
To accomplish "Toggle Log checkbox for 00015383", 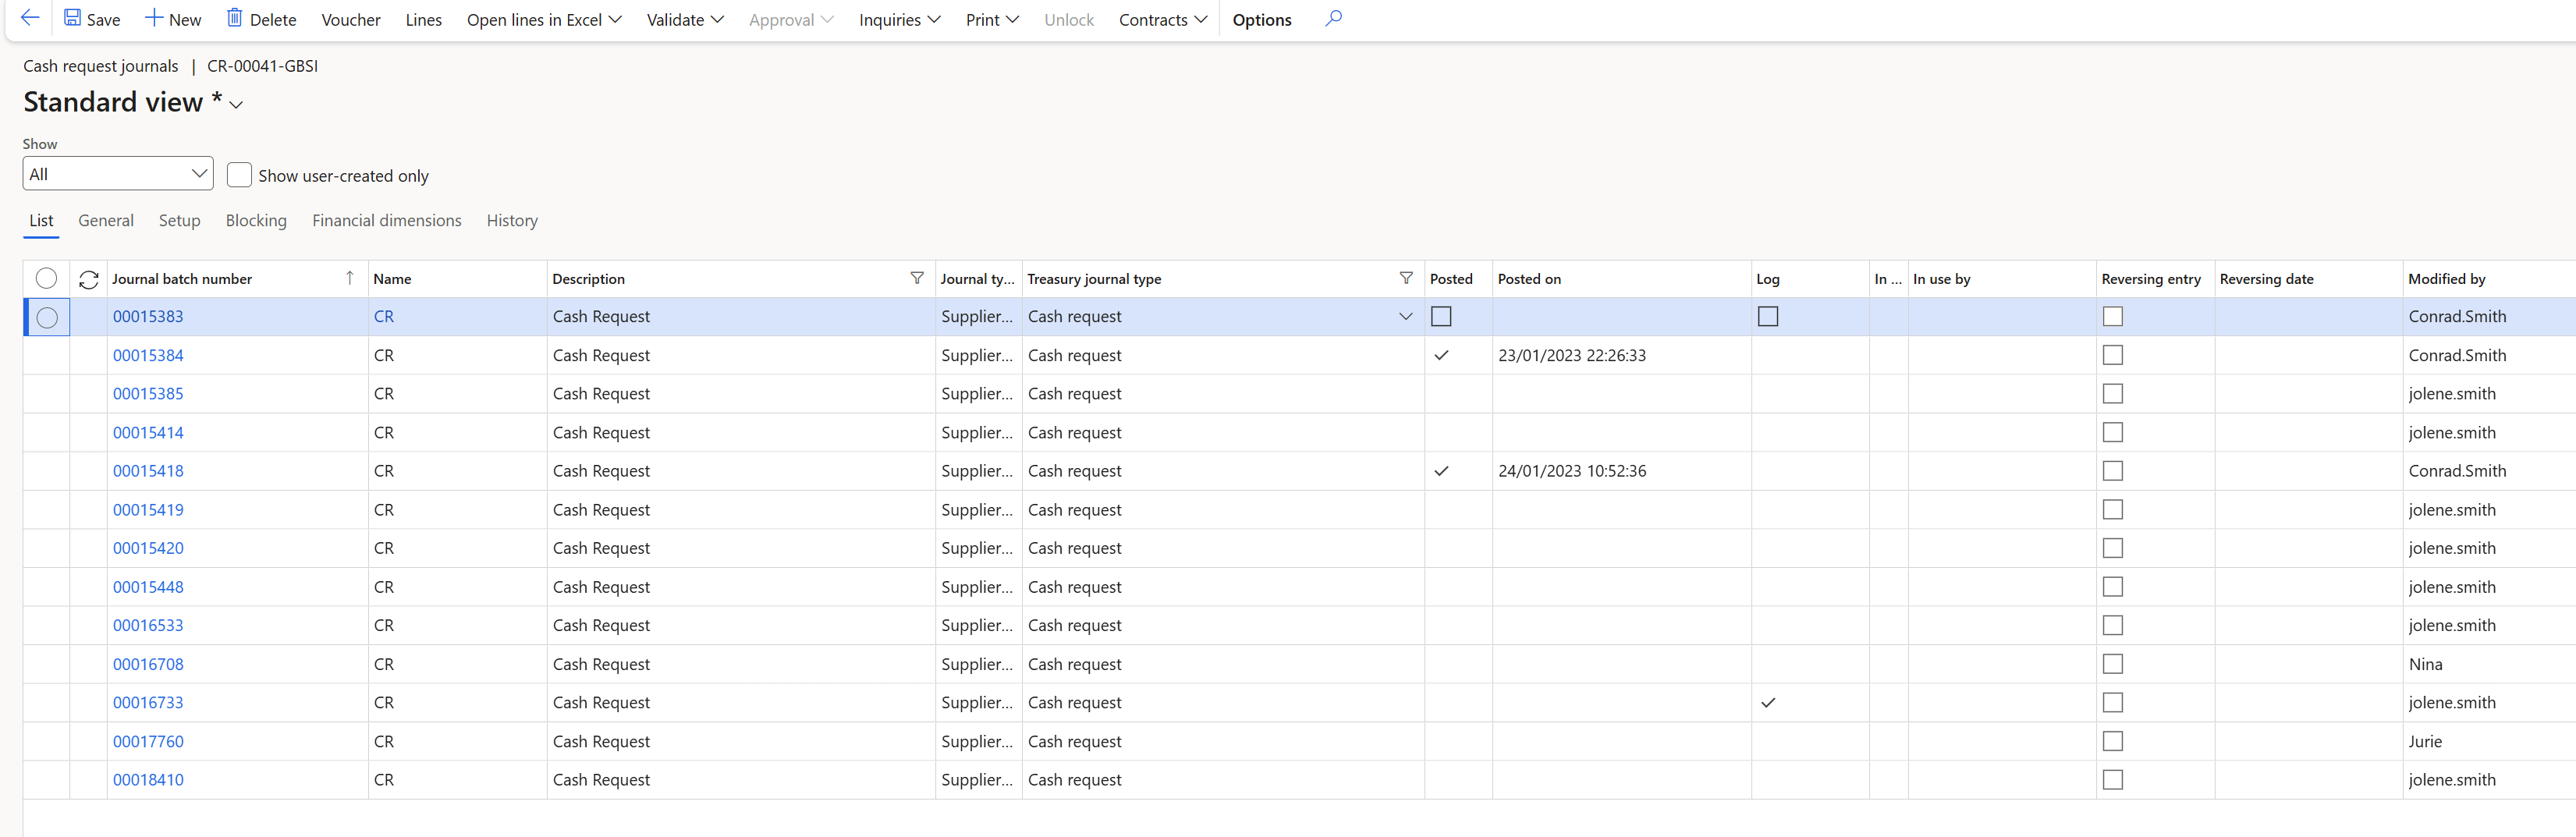I will (1768, 316).
